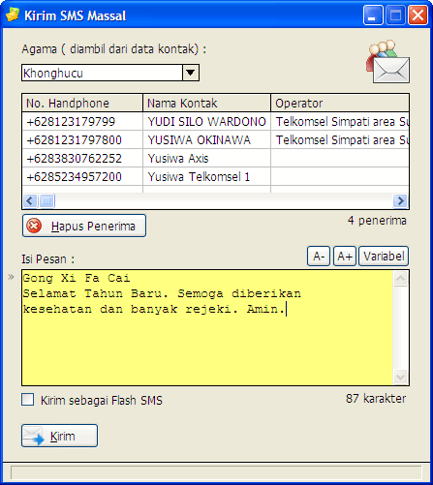The height and width of the screenshot is (485, 433).
Task: Click down arrow of message box scrollbar
Action: 401,377
